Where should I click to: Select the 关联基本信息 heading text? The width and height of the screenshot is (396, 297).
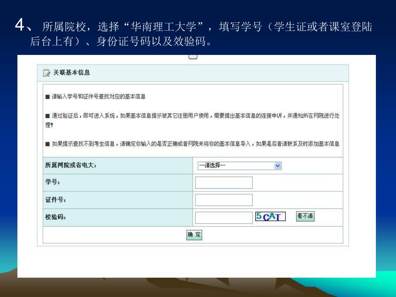coord(72,72)
